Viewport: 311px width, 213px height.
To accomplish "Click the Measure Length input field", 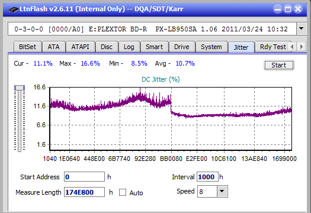I will [84, 192].
